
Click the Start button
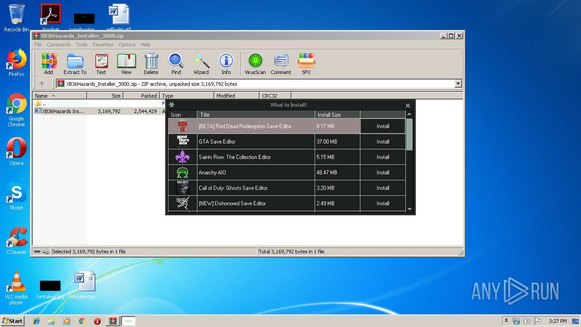(x=12, y=321)
